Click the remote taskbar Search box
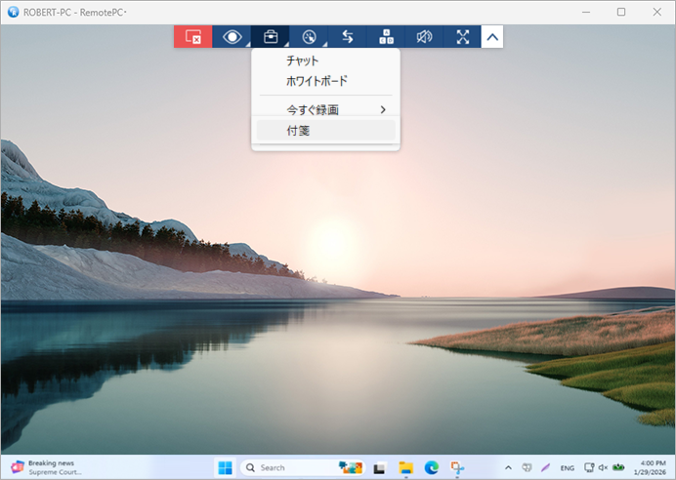The height and width of the screenshot is (480, 676). (x=303, y=467)
